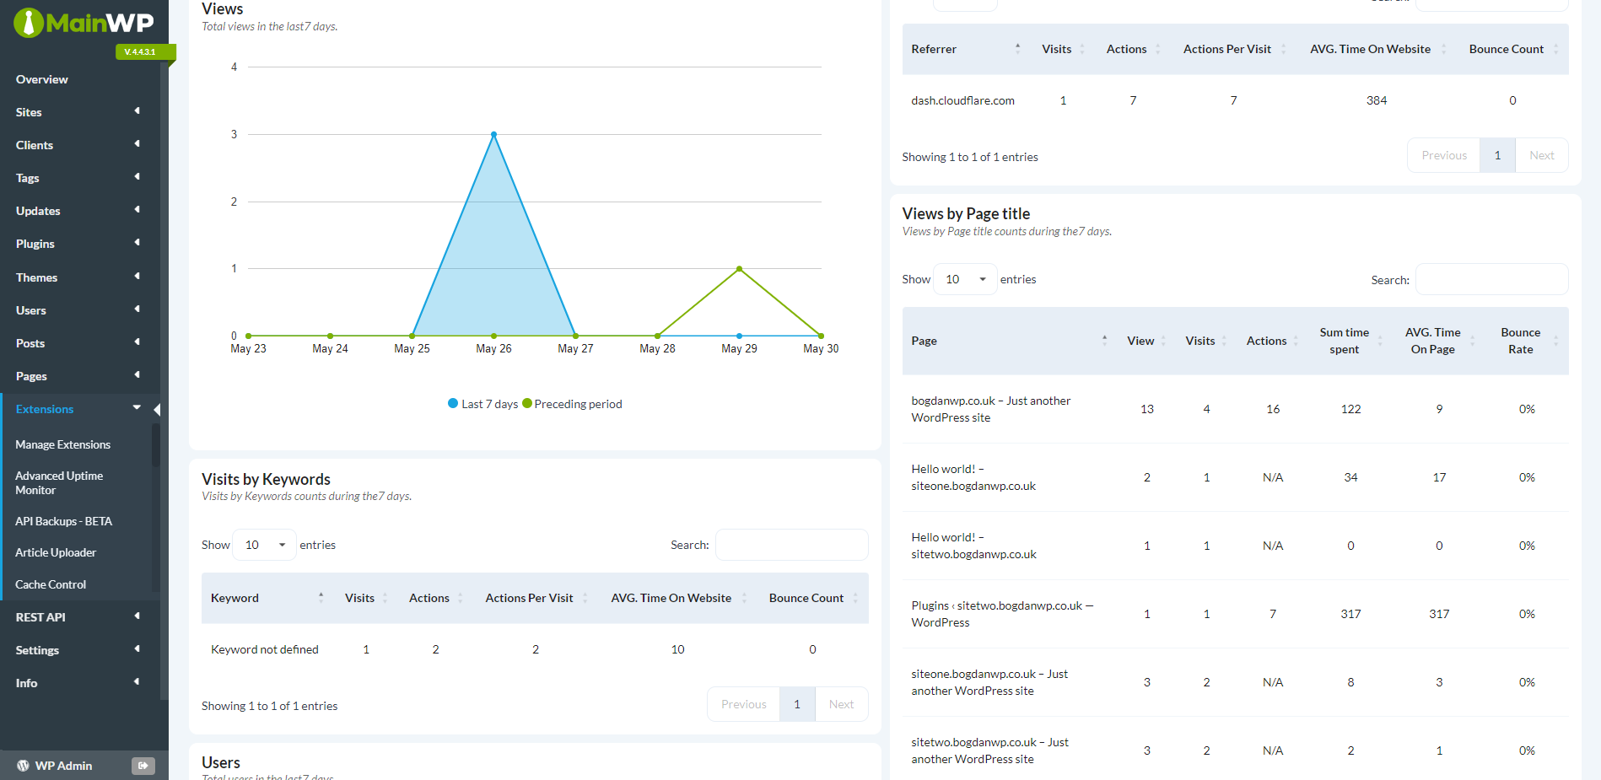
Task: Sort page title table by AVG. Time On Page
Action: (x=1439, y=341)
